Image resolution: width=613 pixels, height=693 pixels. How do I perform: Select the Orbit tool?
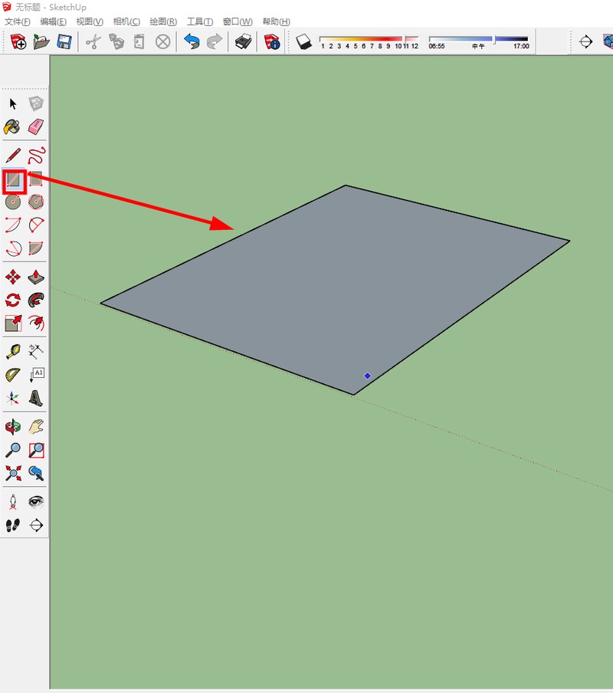(13, 427)
